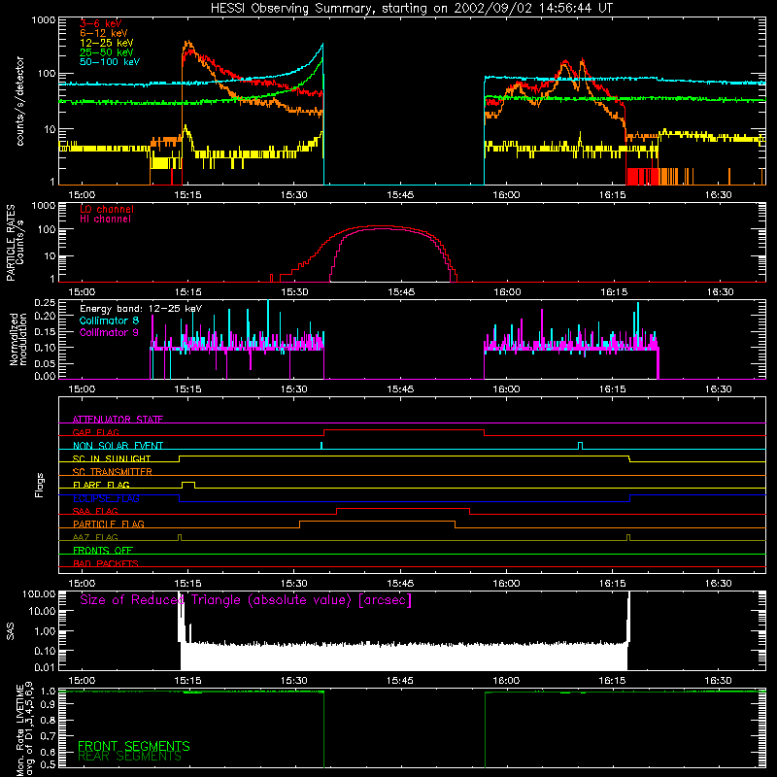Click the NON SOLAR EVENT flag label

click(x=118, y=446)
